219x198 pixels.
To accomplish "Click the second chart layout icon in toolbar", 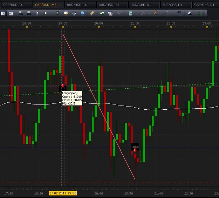I will point(11,13).
